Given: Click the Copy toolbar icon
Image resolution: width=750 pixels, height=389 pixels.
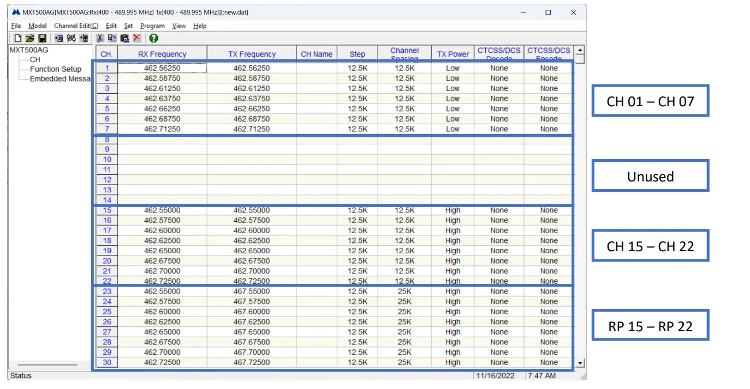Looking at the screenshot, I should tap(112, 38).
